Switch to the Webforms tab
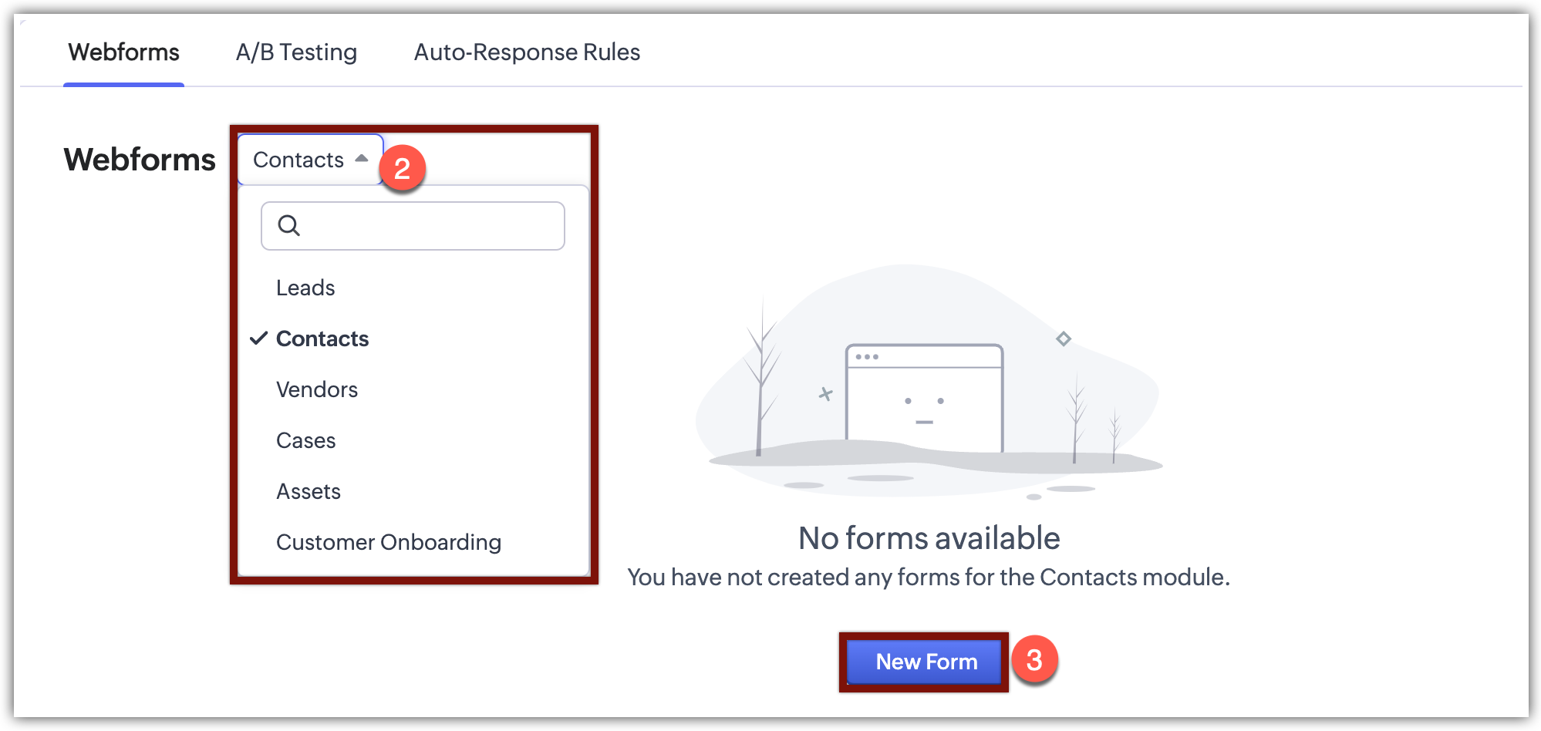The image size is (1541, 731). (x=123, y=52)
